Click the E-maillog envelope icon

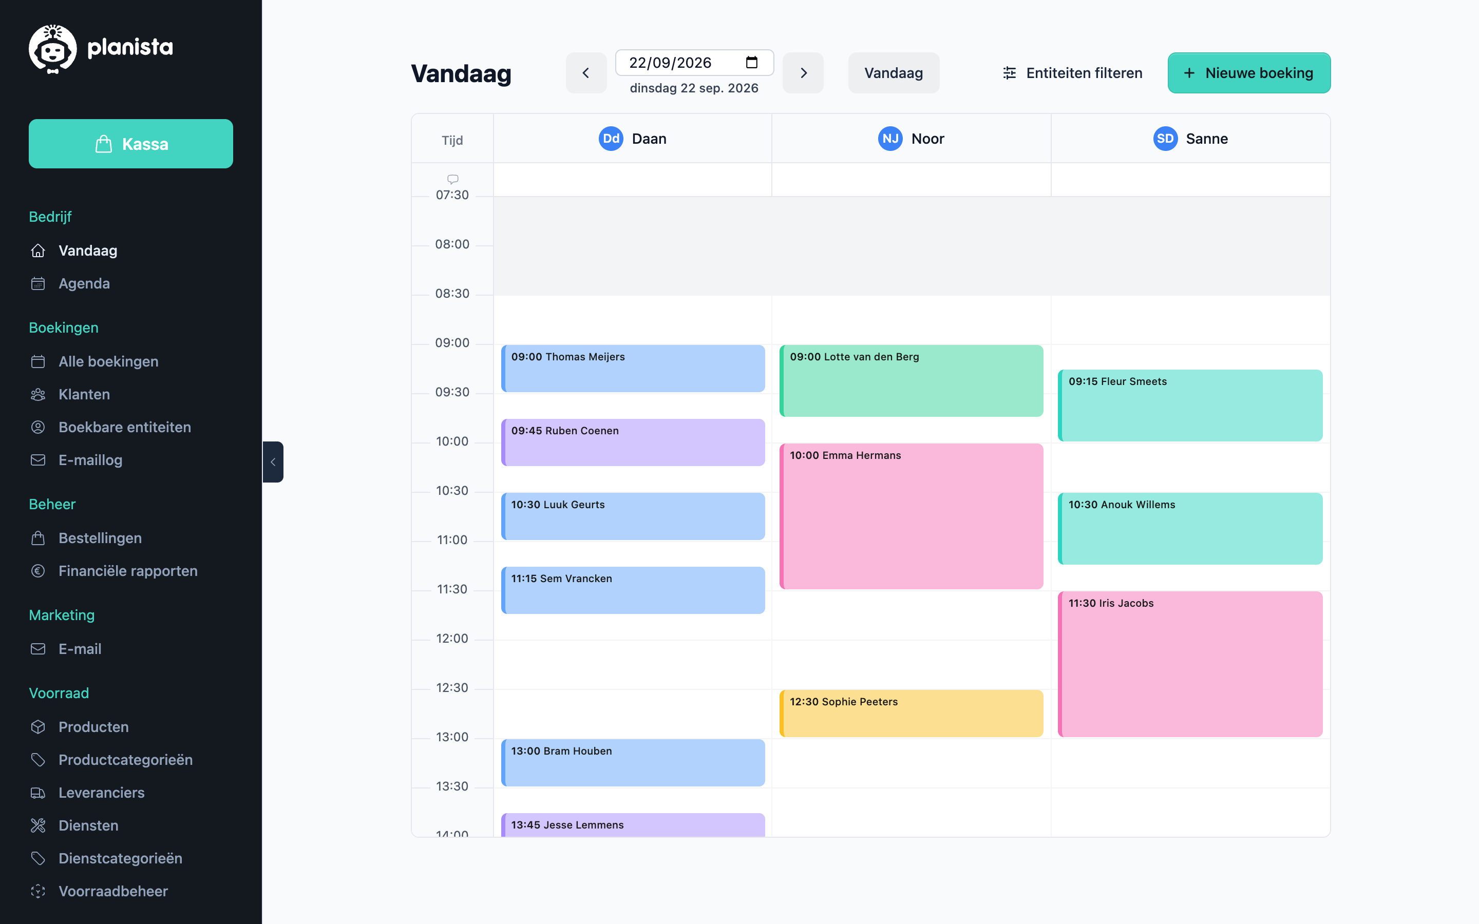38,460
